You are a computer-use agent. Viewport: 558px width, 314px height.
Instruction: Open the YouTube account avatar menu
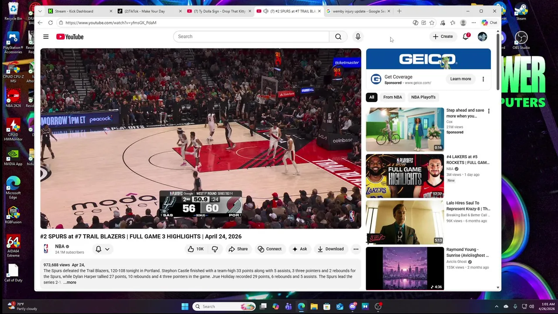pos(482,37)
